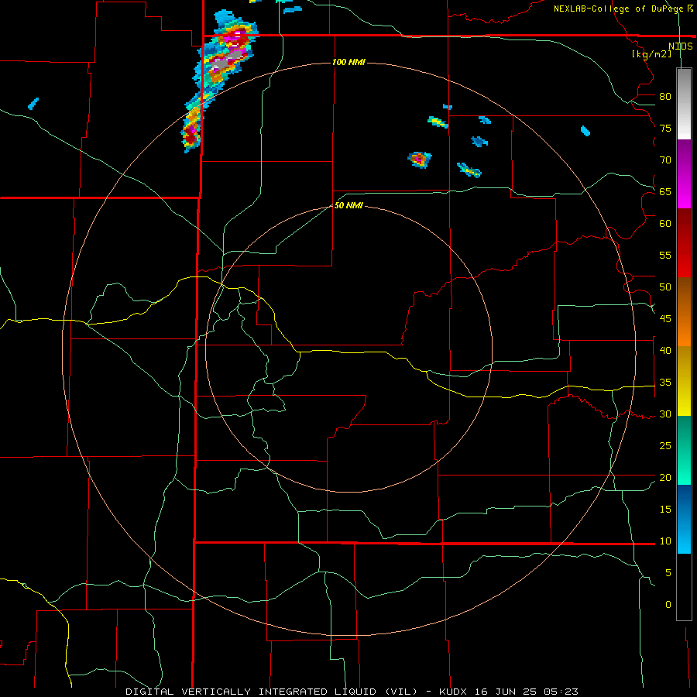
Task: Pick the yellow segment of the color bar
Action: [x=684, y=381]
